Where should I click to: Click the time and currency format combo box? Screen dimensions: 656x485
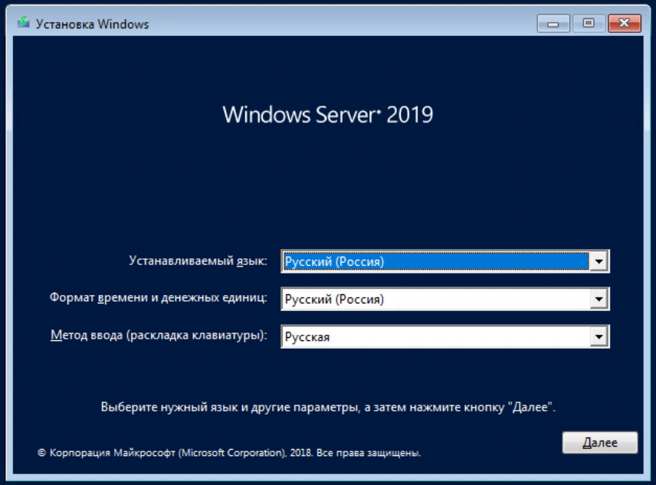coord(445,300)
